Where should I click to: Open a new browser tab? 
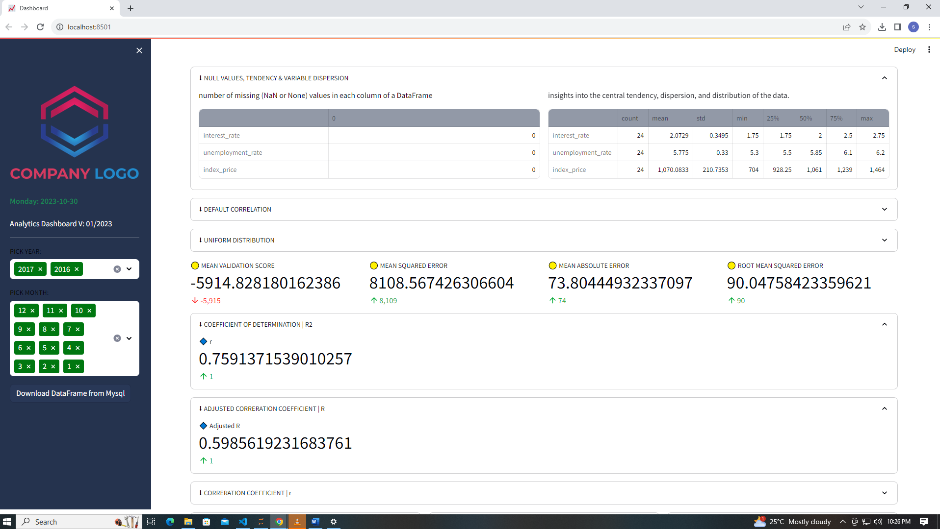pyautogui.click(x=130, y=8)
